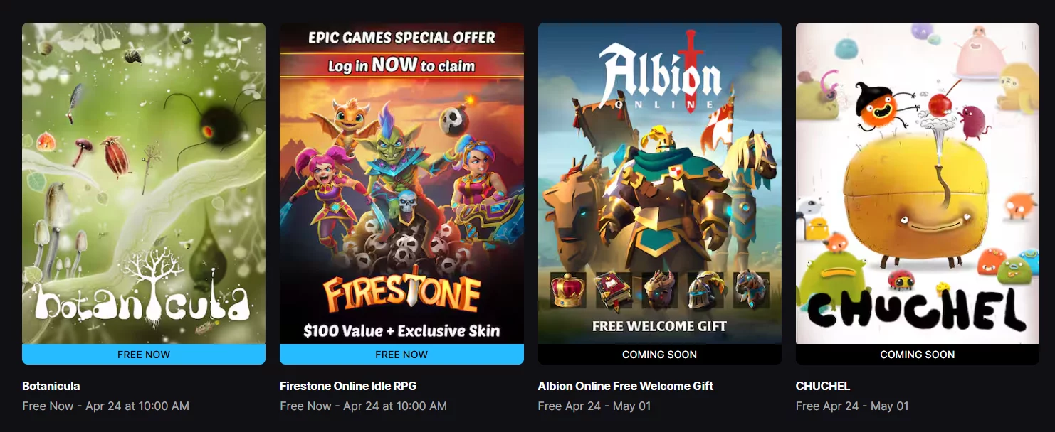Image resolution: width=1055 pixels, height=432 pixels.
Task: Click the red book item icon on Albion cover
Action: (x=614, y=290)
